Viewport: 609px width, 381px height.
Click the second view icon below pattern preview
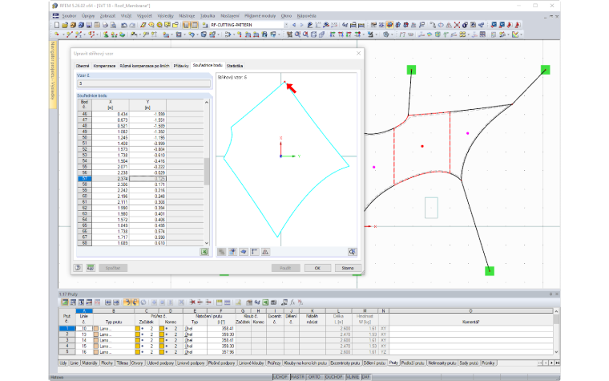tap(232, 252)
